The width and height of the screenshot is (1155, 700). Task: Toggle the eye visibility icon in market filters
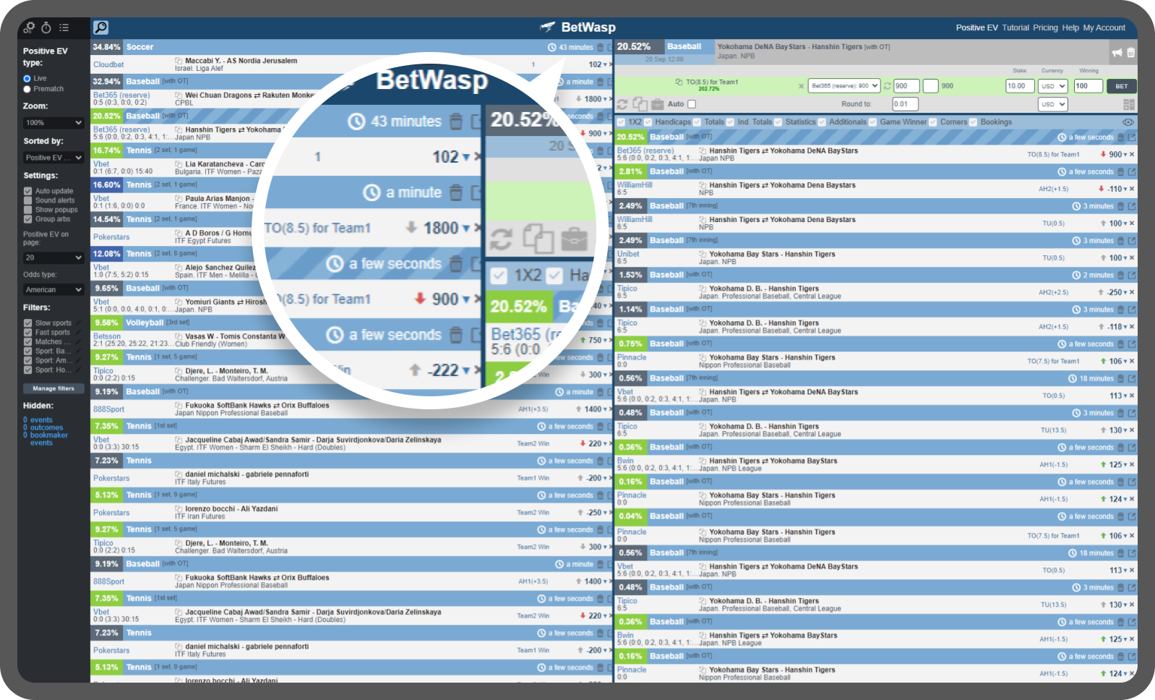1128,122
